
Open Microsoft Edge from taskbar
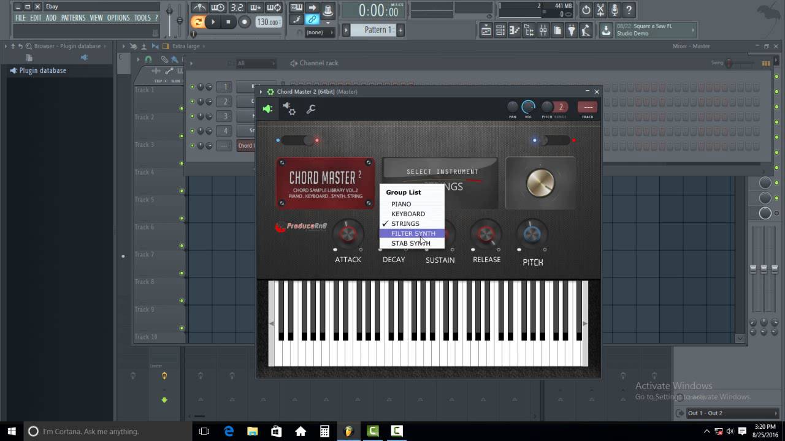tap(228, 431)
